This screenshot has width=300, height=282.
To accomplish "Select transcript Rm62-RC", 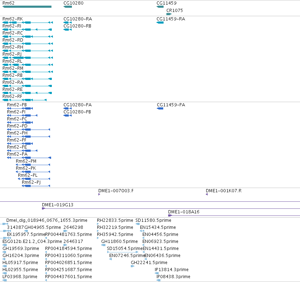I will pos(27,37).
